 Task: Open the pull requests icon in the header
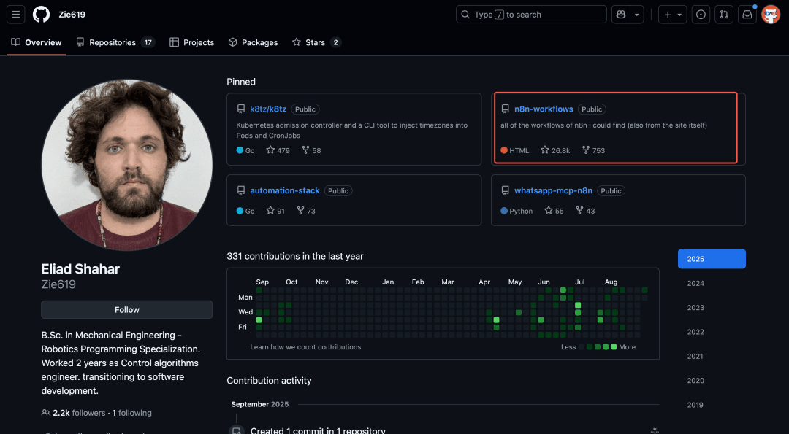723,15
